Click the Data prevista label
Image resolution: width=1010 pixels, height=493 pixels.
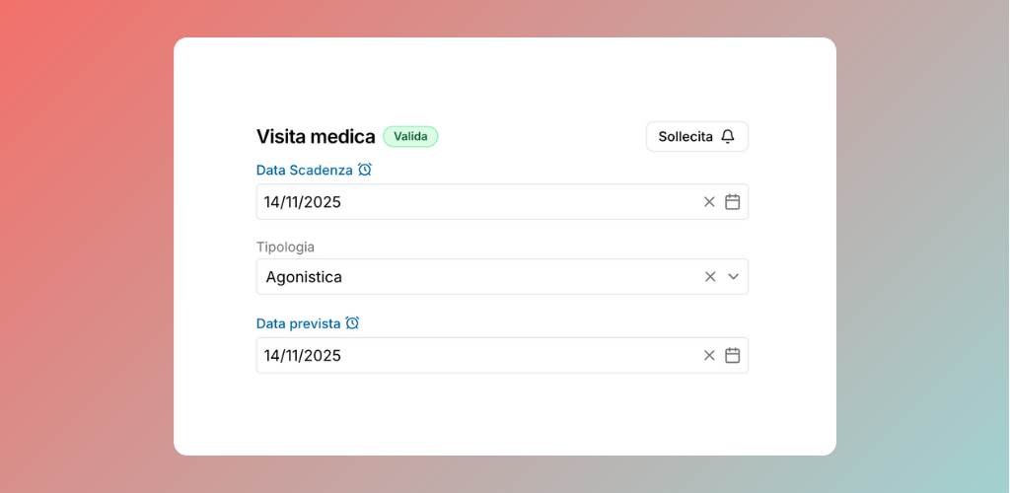(x=298, y=323)
